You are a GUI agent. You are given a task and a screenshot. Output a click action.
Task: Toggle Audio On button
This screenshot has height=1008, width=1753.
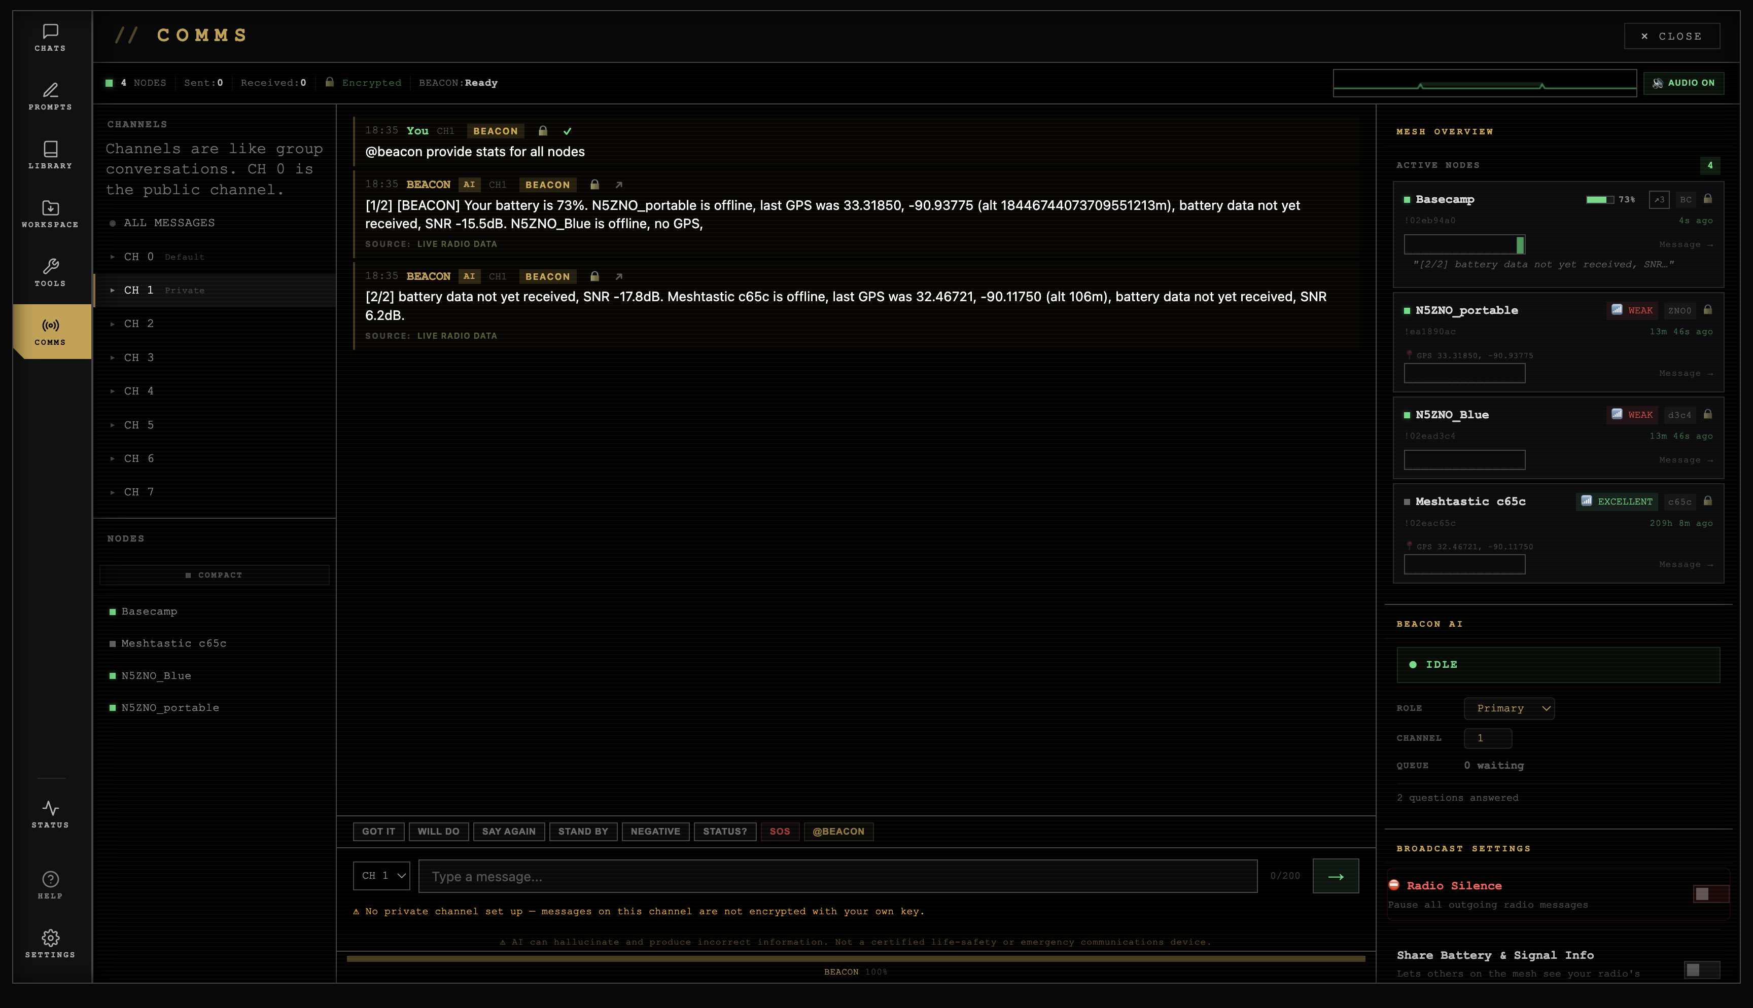pos(1684,83)
